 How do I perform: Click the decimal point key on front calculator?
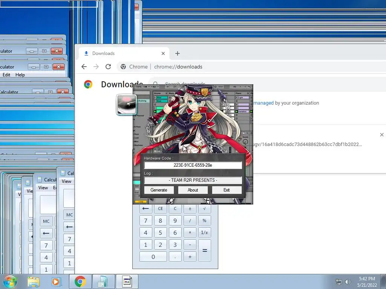[175, 257]
